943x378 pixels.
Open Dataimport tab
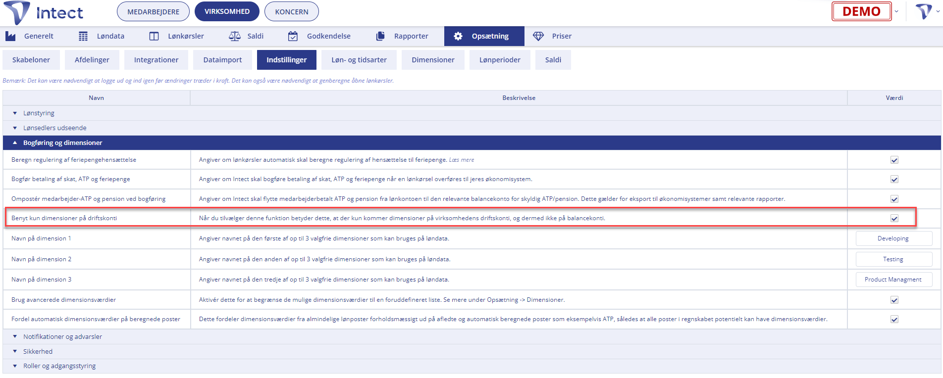tap(222, 60)
